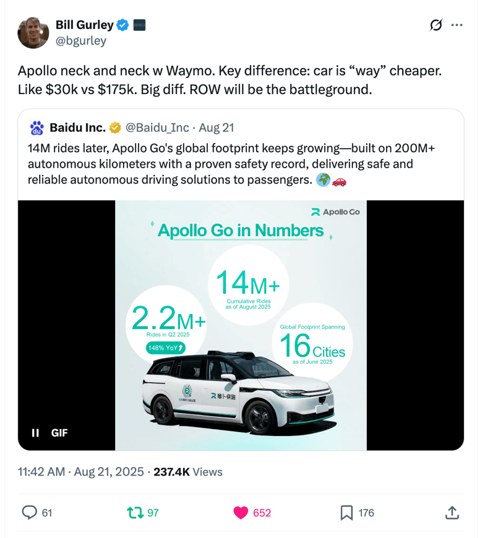The width and height of the screenshot is (485, 538).
Task: Repost this tweet
Action: tap(134, 513)
